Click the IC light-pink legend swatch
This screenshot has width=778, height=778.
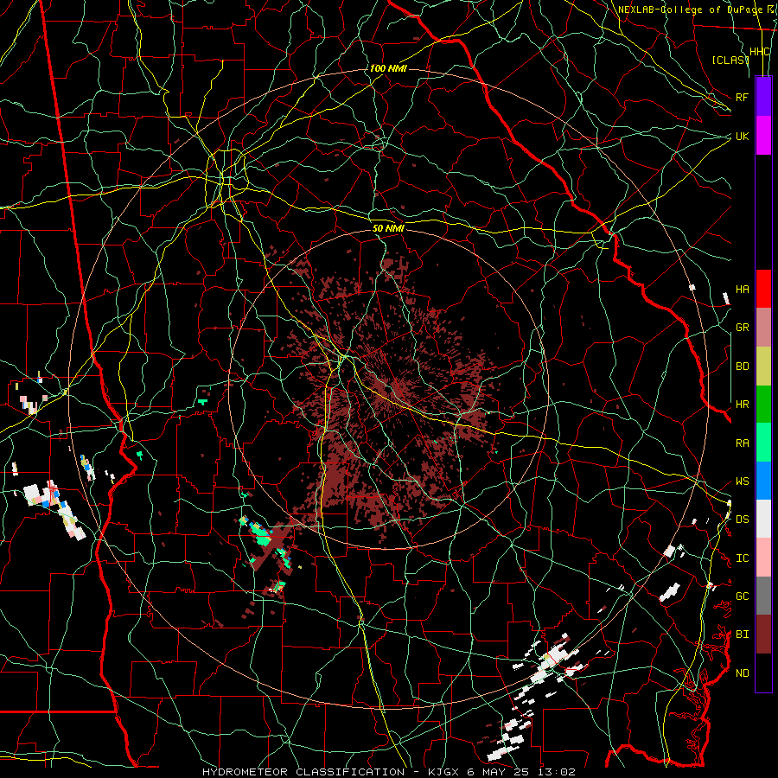pos(763,558)
